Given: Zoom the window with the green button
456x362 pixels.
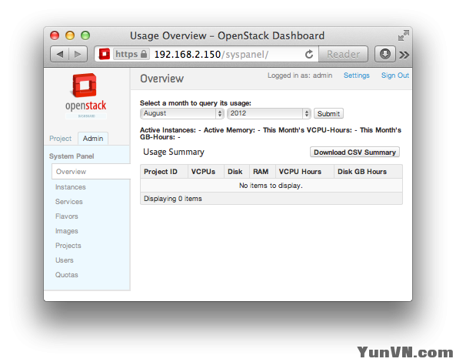Looking at the screenshot, I should (x=85, y=35).
